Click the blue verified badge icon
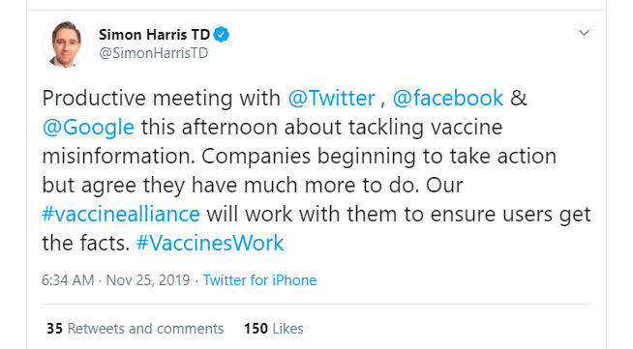 (221, 35)
